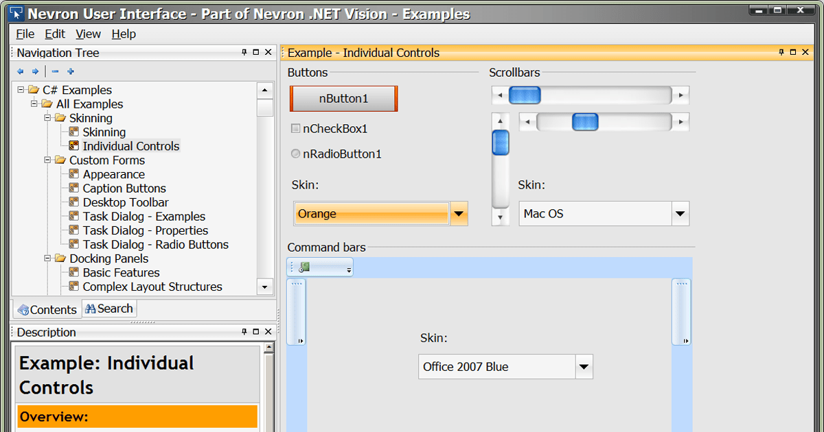824x432 pixels.
Task: Toggle auto-hide pin on the Description panel
Action: [242, 332]
